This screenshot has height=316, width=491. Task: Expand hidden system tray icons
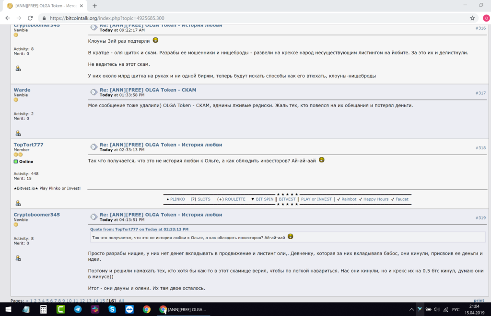point(411,309)
